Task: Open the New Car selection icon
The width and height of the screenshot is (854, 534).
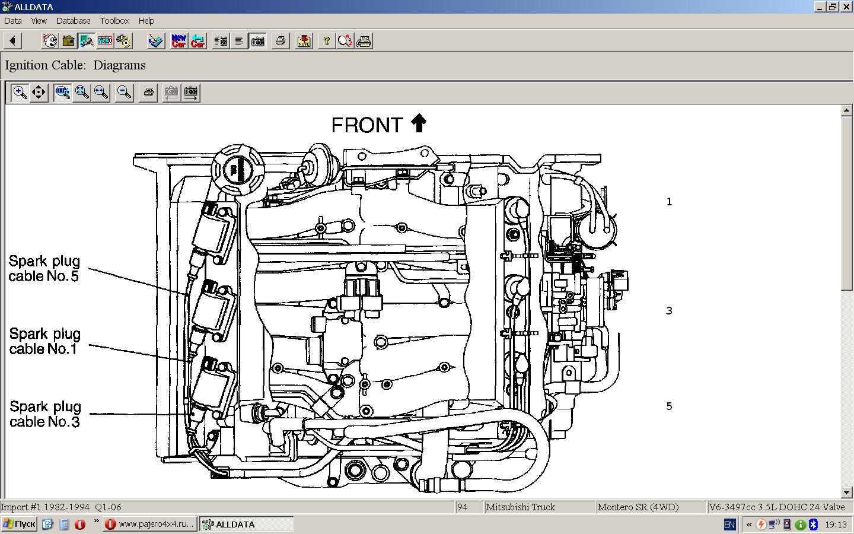Action: [x=179, y=41]
